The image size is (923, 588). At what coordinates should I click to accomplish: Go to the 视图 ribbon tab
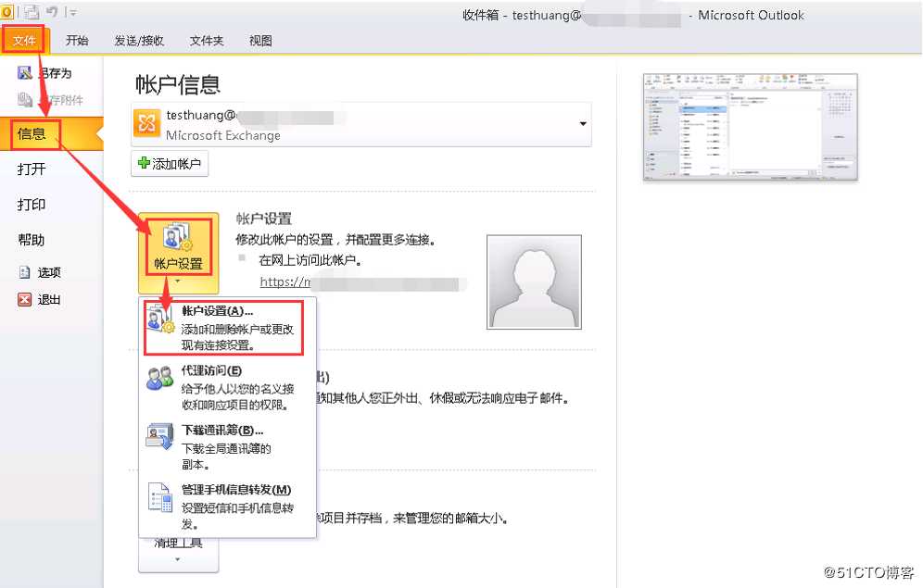point(260,40)
